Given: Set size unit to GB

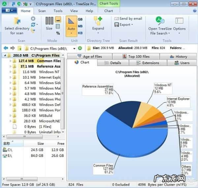Looking at the screenshot, I should pos(80,19).
